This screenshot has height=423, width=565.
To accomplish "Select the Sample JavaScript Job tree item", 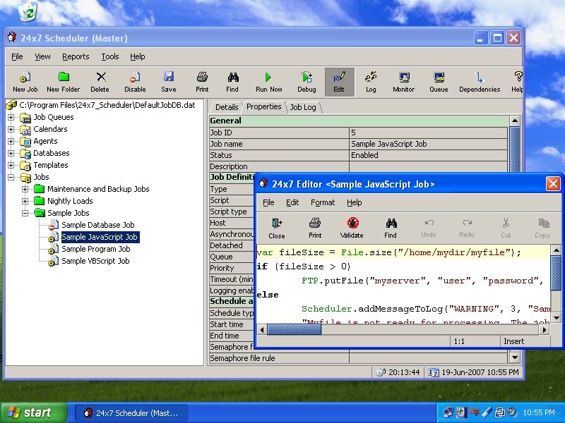I will pyautogui.click(x=100, y=237).
